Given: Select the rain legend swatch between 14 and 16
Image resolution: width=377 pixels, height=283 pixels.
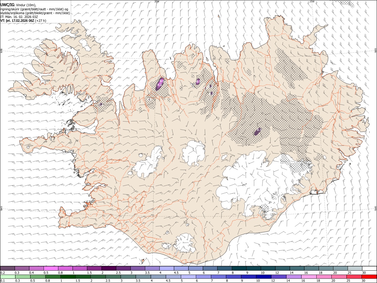Looking at the screenshot, I should pyautogui.click(x=294, y=277).
